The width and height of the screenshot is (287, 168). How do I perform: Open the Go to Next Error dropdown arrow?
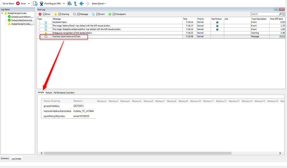[29, 4]
